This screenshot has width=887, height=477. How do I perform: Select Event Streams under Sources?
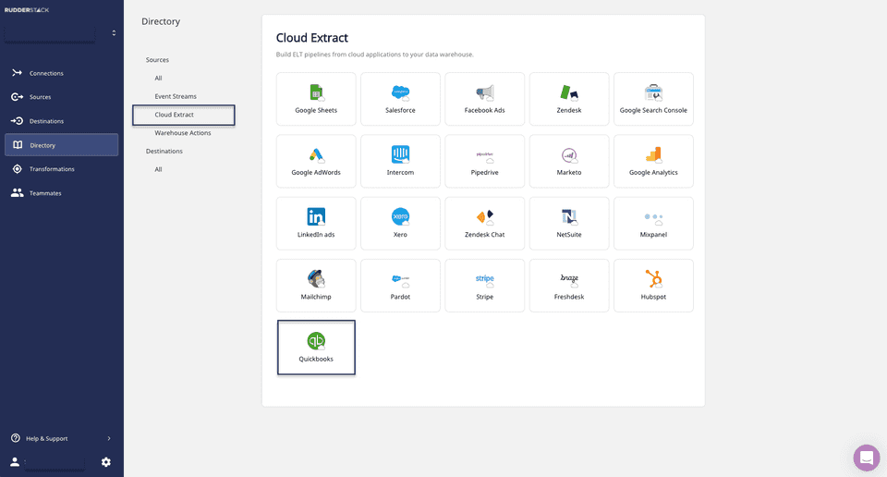[176, 96]
